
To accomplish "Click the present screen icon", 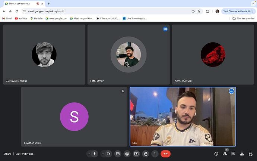I will click(136, 154).
